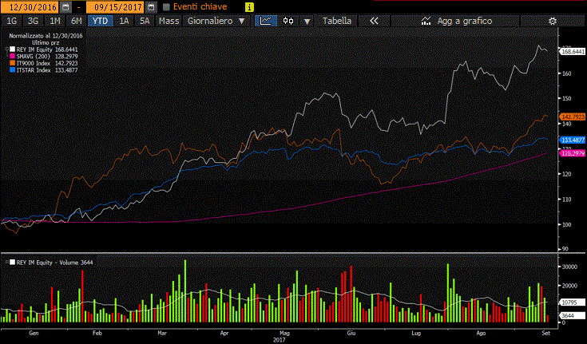The image size is (587, 344).
Task: Click the double left chevron collapse icon
Action: click(x=374, y=21)
